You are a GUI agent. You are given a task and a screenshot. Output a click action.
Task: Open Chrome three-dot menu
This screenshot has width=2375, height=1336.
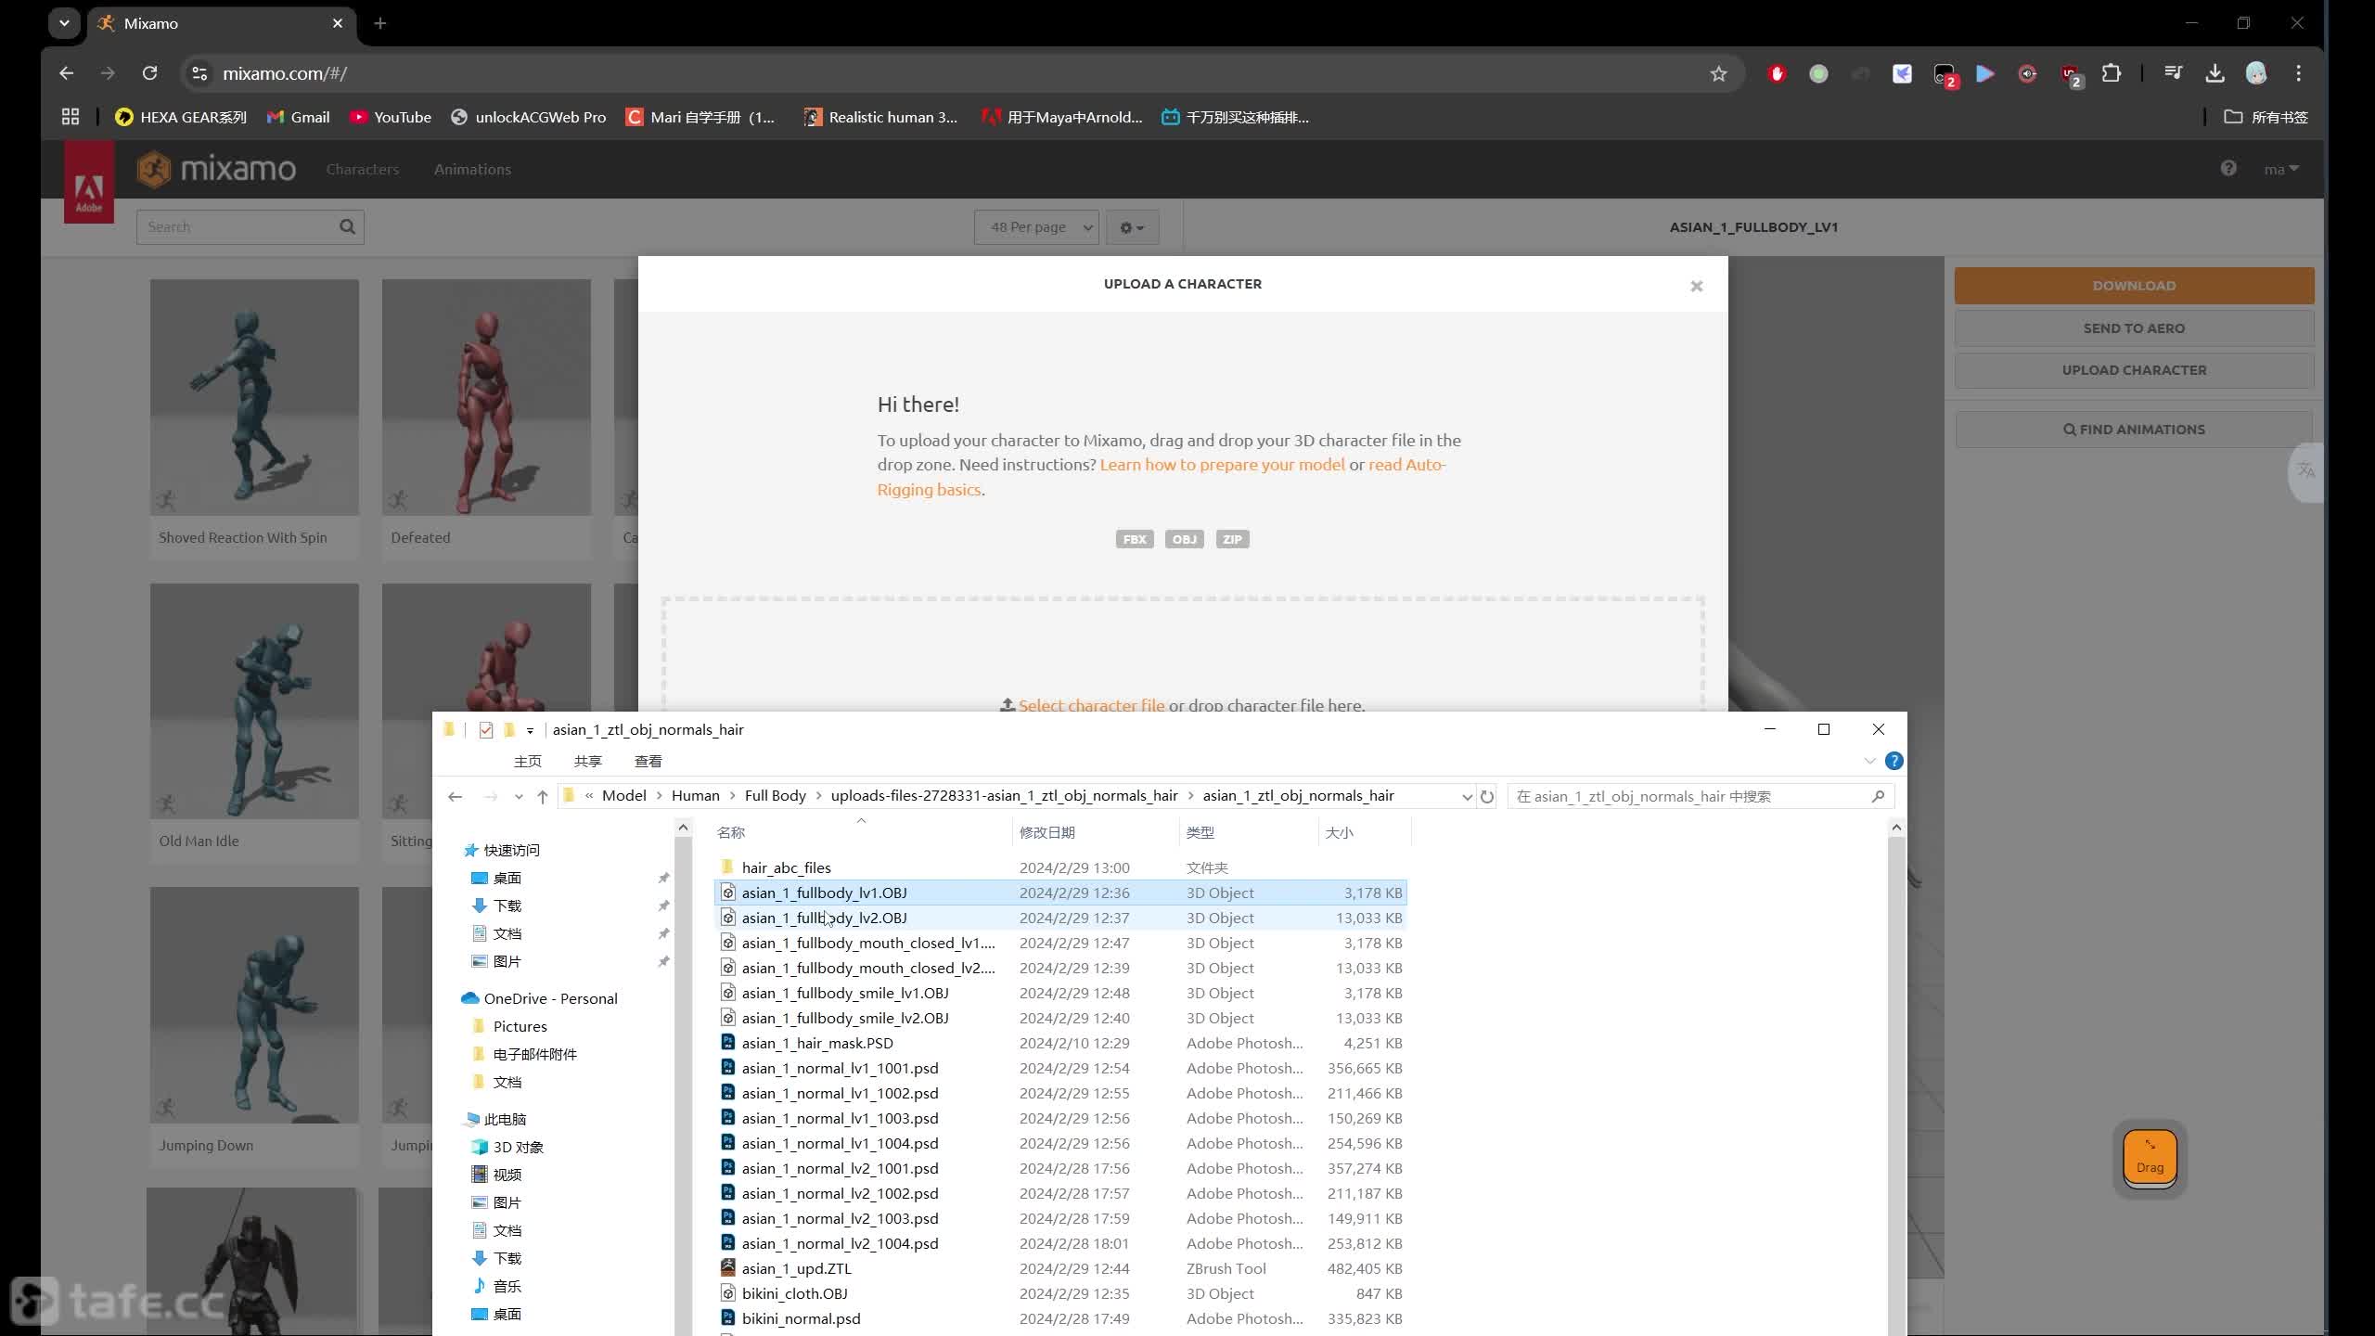pyautogui.click(x=2298, y=73)
